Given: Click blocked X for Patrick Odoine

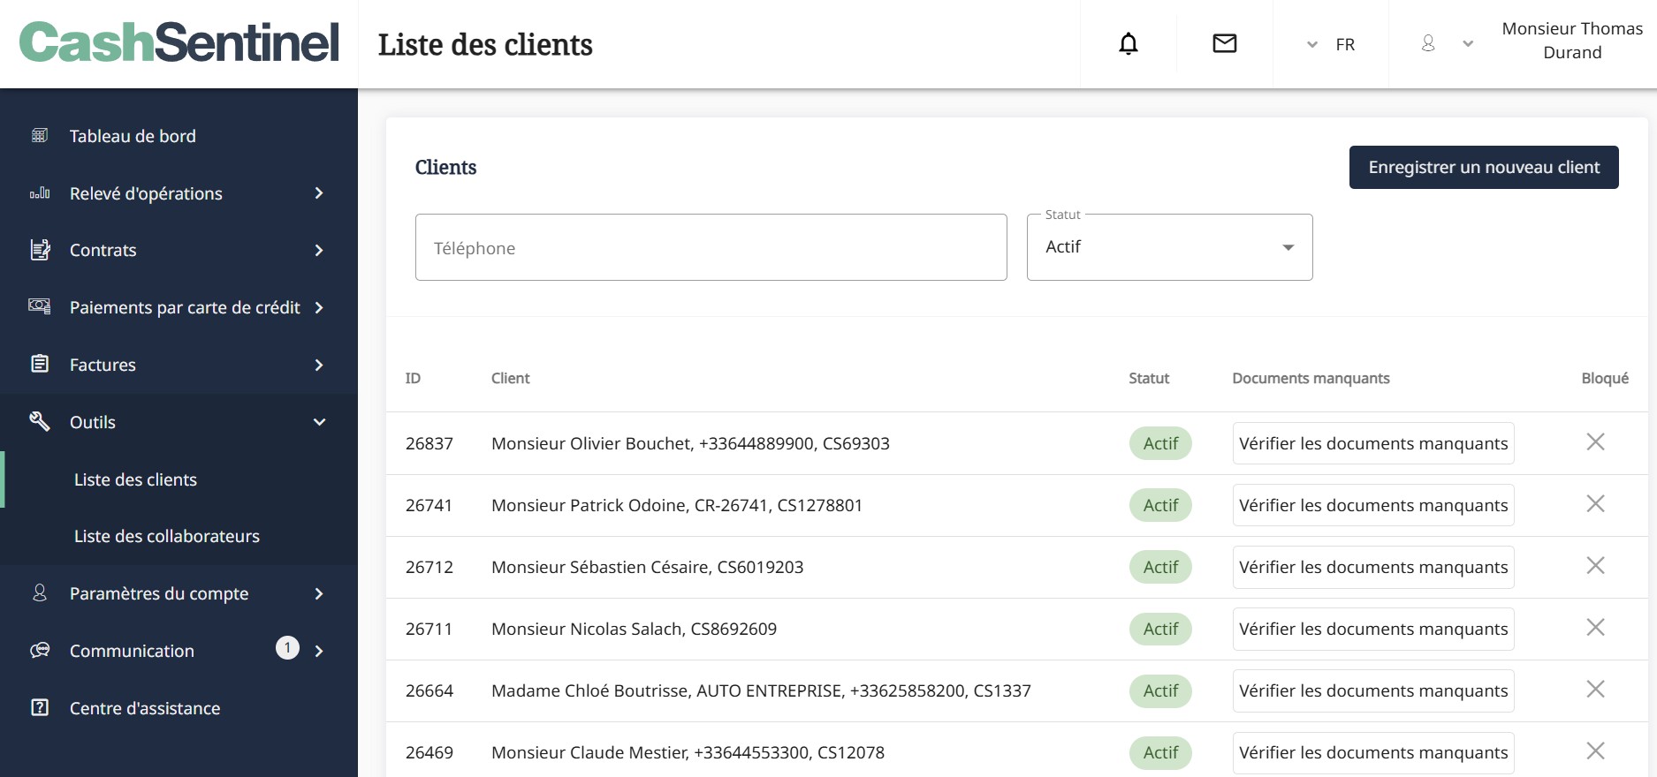Looking at the screenshot, I should 1595,503.
